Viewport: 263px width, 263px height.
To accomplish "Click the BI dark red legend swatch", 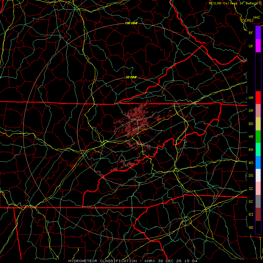I will tap(258, 214).
